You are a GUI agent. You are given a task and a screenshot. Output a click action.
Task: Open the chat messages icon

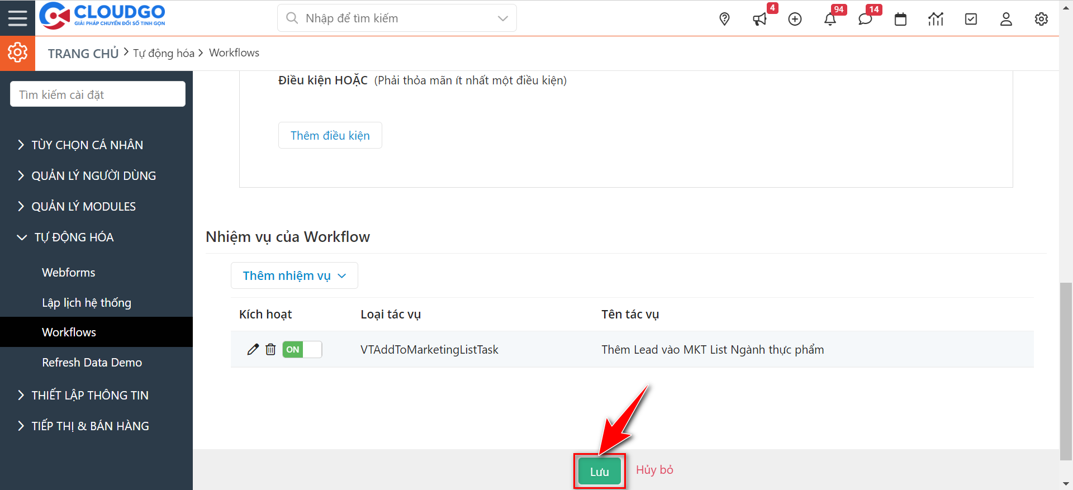click(865, 20)
